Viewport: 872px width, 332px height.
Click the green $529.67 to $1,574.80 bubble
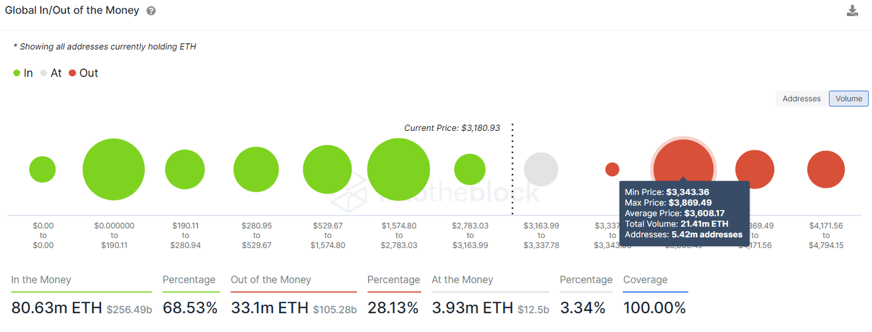coord(328,169)
